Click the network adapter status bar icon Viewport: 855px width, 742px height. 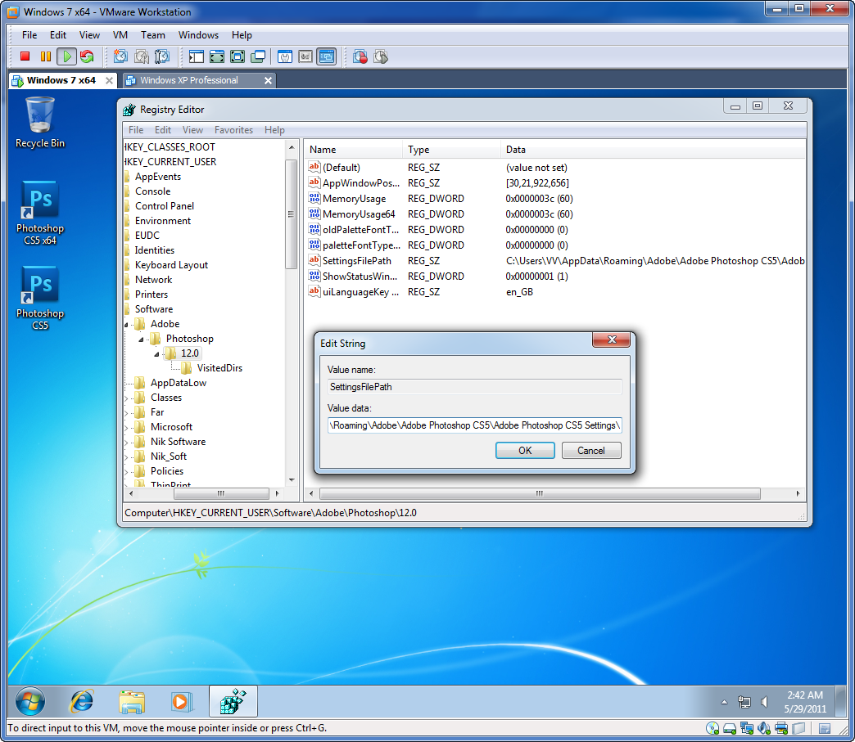747,728
